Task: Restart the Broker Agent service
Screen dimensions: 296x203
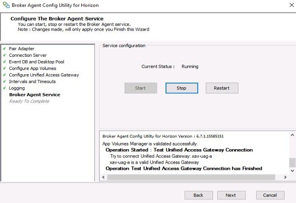Action: point(222,88)
